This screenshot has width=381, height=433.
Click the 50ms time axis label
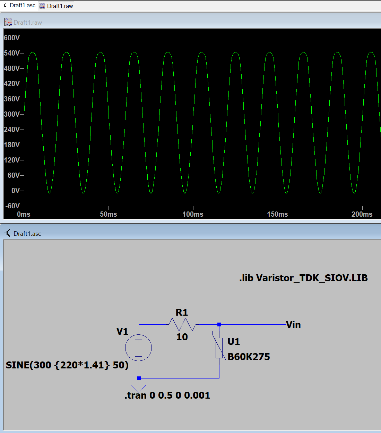(109, 214)
